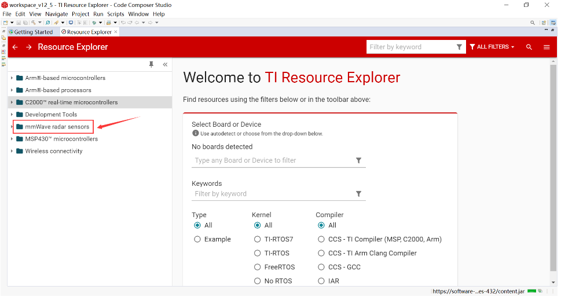Select the TI-RTOS kernel radio button
This screenshot has width=561, height=297.
point(257,253)
